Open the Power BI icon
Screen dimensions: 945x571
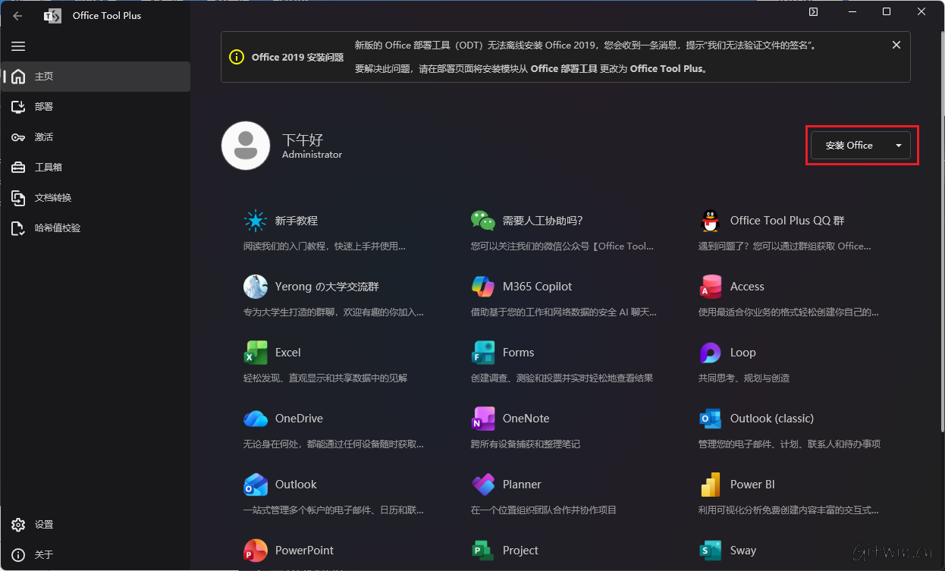pos(711,485)
